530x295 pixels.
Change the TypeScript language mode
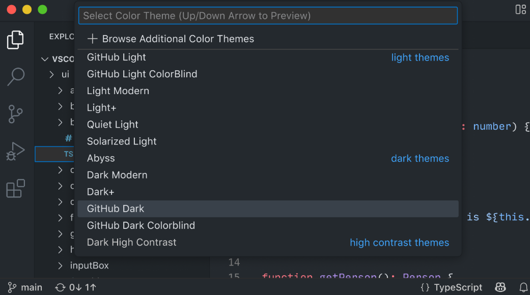click(x=452, y=287)
